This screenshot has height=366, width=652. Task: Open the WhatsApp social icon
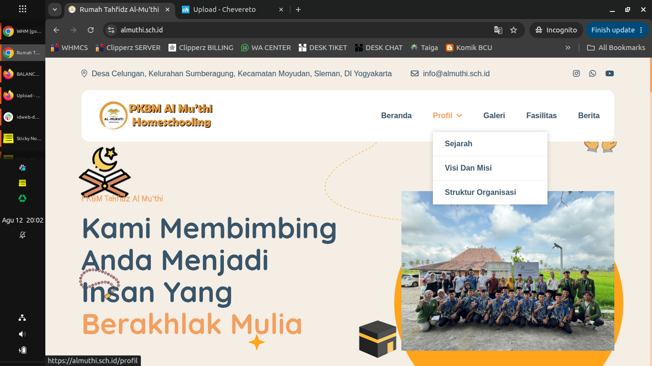pyautogui.click(x=593, y=73)
